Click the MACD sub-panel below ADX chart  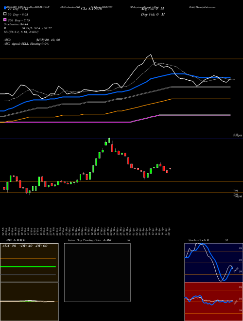coord(29,302)
